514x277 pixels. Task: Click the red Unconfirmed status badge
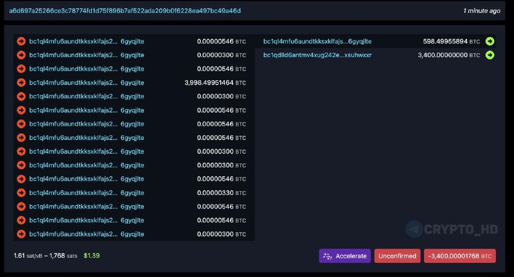[x=397, y=256]
